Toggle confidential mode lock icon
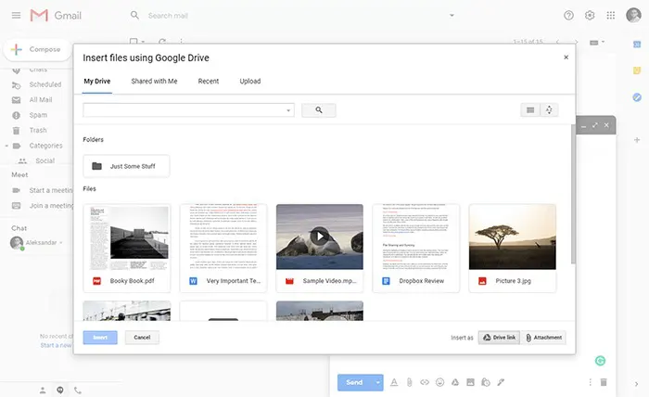Screen dimensions: 649x397 coord(486,382)
